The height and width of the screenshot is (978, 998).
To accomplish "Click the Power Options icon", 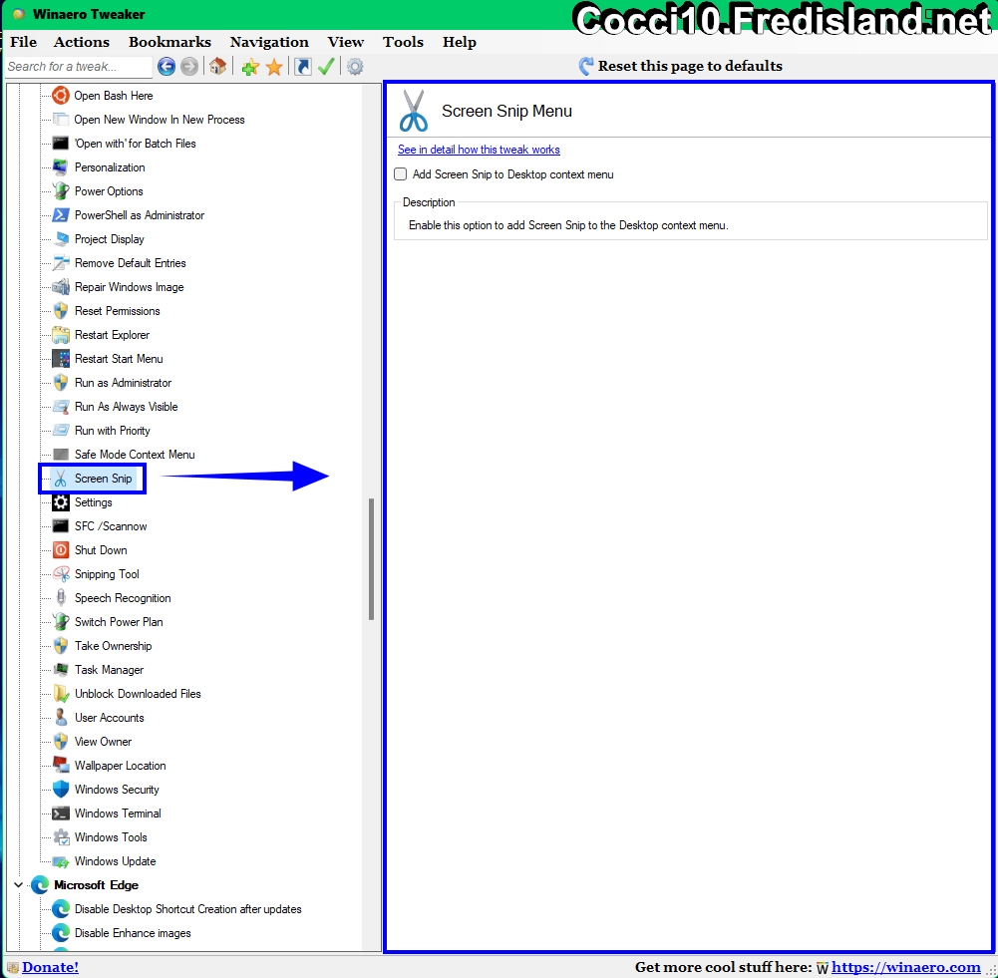I will tap(61, 190).
